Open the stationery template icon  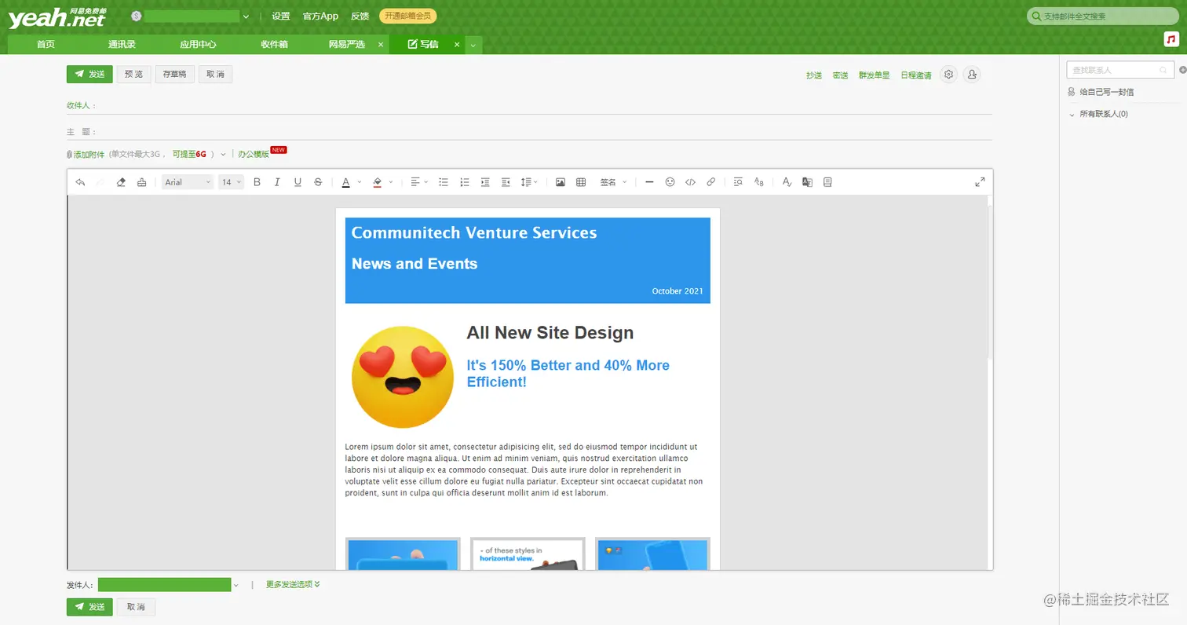coord(827,182)
